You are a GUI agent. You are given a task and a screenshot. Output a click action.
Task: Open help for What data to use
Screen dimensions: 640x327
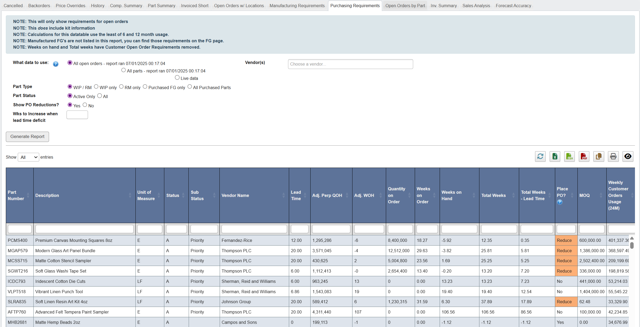click(56, 64)
